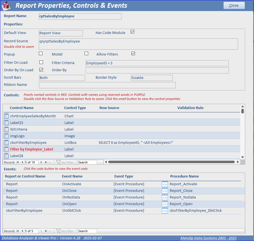Select the OnNoData event name cell
Screen dimensions: 254x241
71,197
